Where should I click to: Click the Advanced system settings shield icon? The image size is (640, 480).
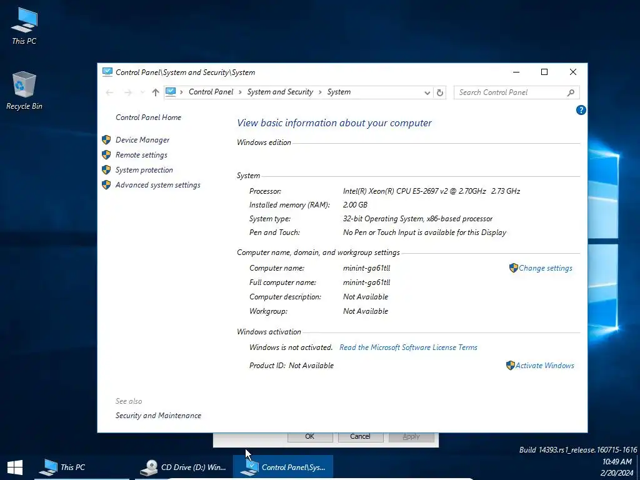pyautogui.click(x=106, y=185)
